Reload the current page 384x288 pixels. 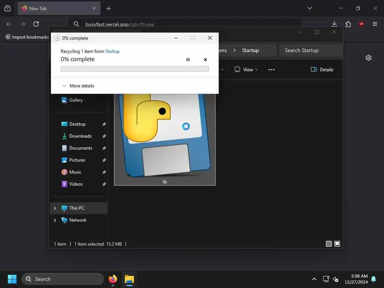[36, 24]
